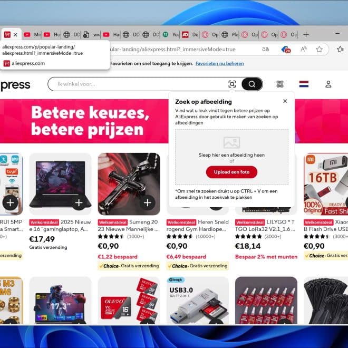348x348 pixels.
Task: Add the gaming laptop to cart
Action: point(79,202)
